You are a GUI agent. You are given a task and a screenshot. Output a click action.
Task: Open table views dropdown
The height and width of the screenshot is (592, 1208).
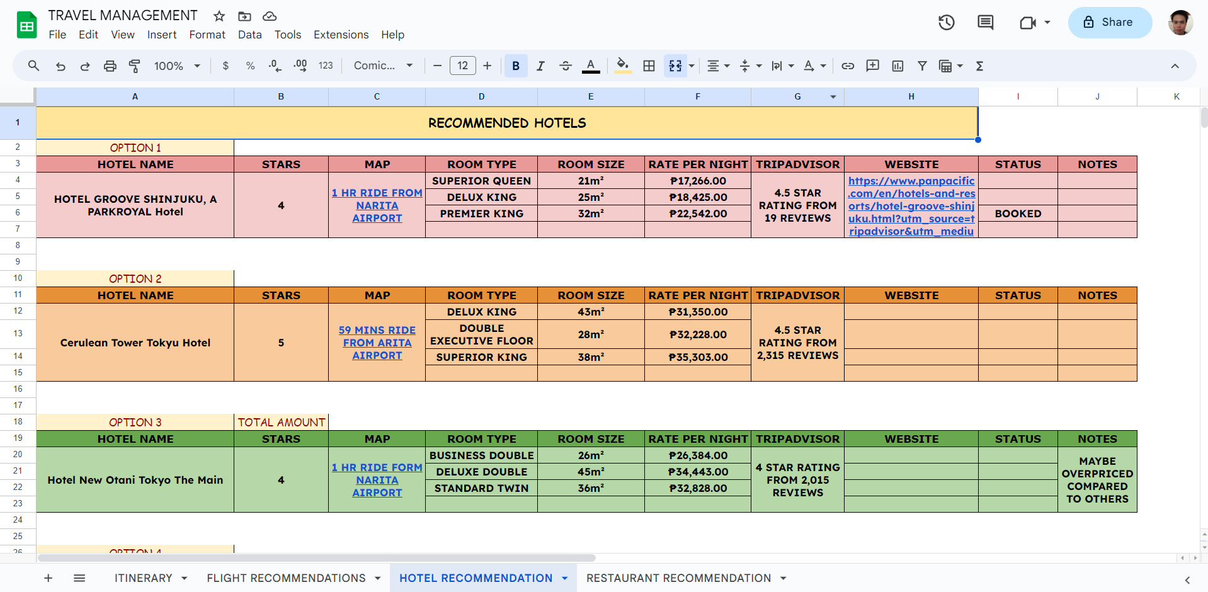pyautogui.click(x=951, y=65)
